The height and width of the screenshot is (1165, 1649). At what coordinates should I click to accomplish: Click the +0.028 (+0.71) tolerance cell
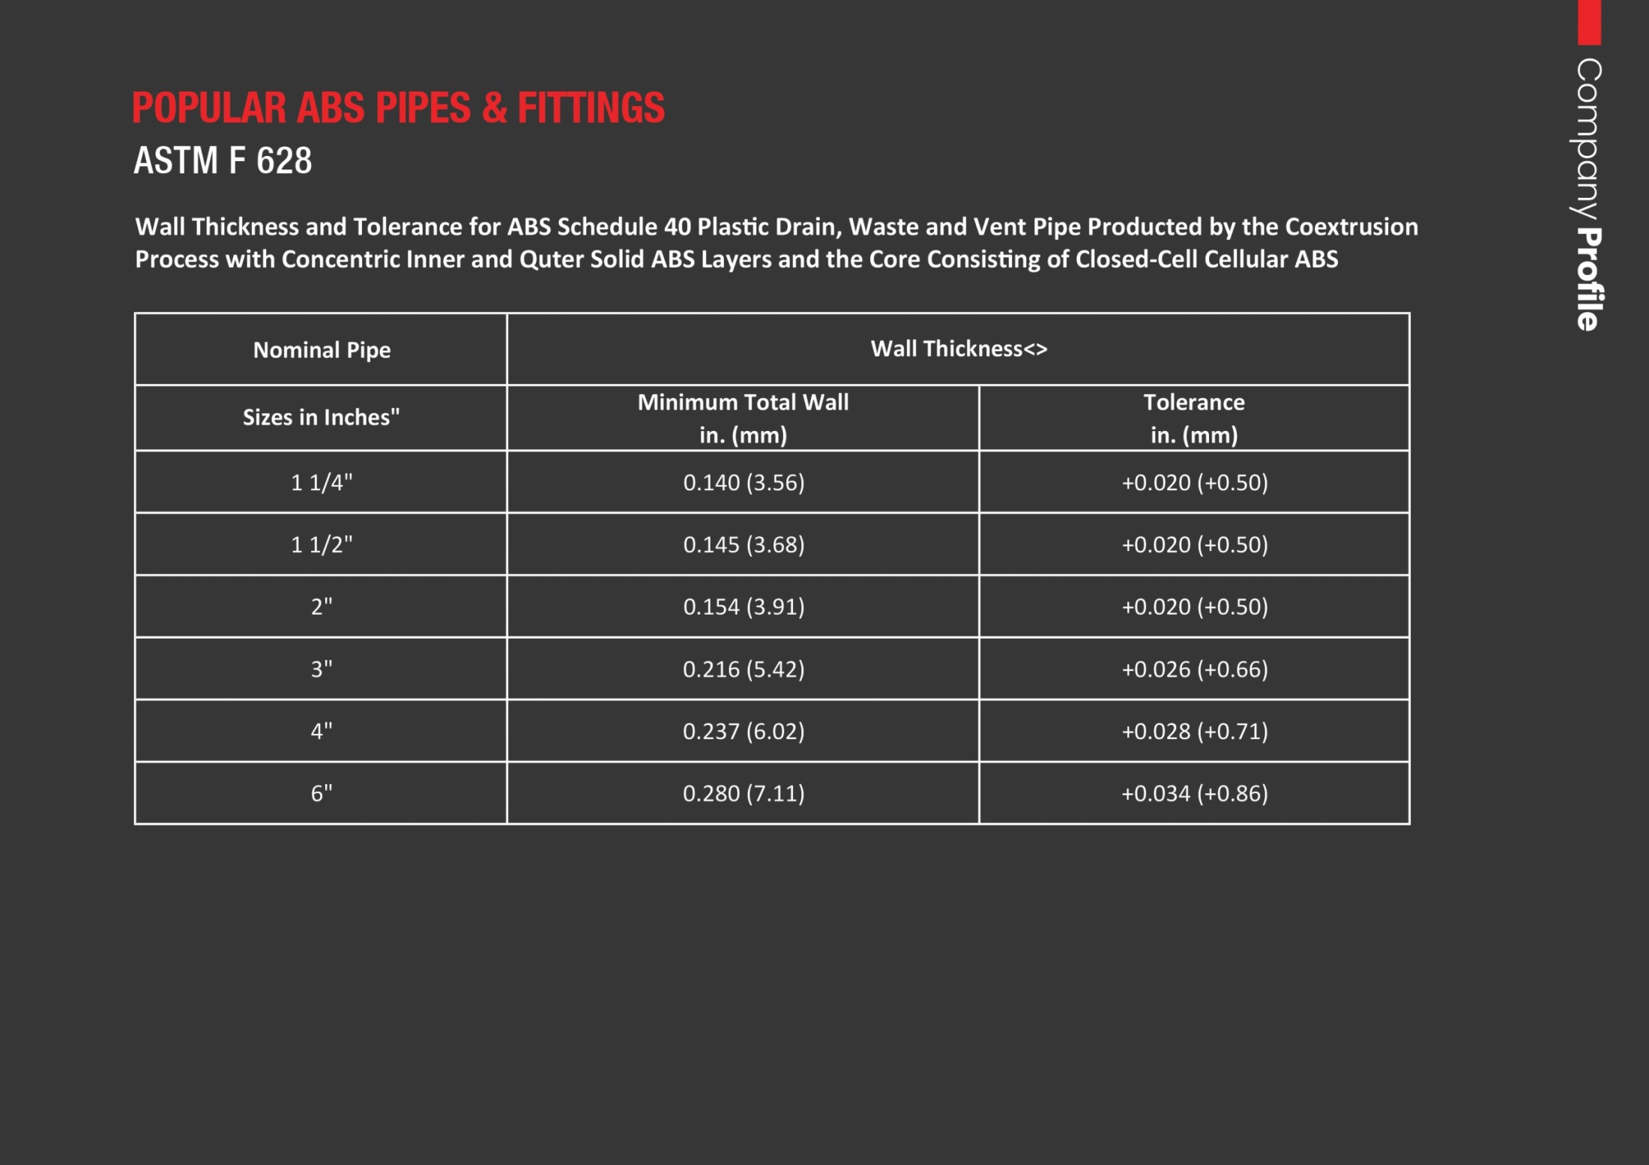(x=1195, y=731)
